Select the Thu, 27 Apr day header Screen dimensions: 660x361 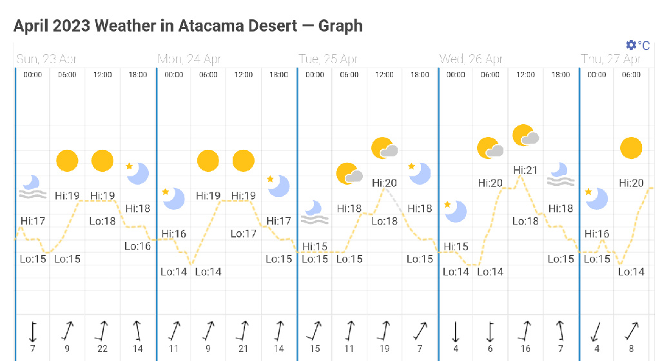(x=610, y=59)
